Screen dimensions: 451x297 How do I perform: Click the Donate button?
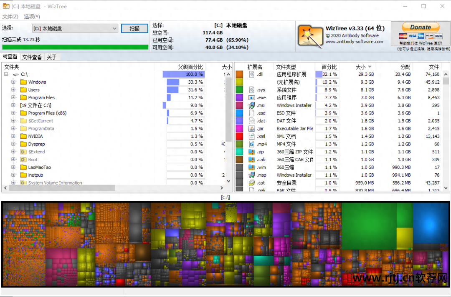[x=420, y=27]
